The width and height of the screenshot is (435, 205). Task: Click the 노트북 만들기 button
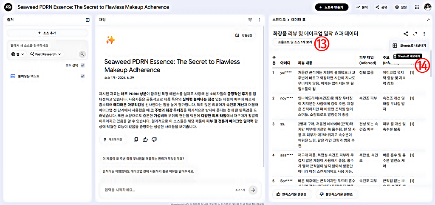click(331, 8)
